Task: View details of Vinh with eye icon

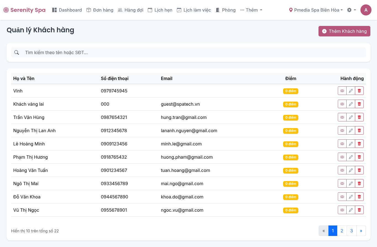Action: click(x=342, y=91)
